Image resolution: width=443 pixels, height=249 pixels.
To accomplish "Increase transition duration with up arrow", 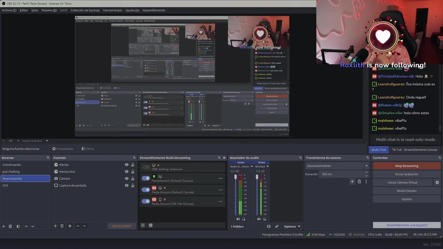I will click(x=367, y=173).
